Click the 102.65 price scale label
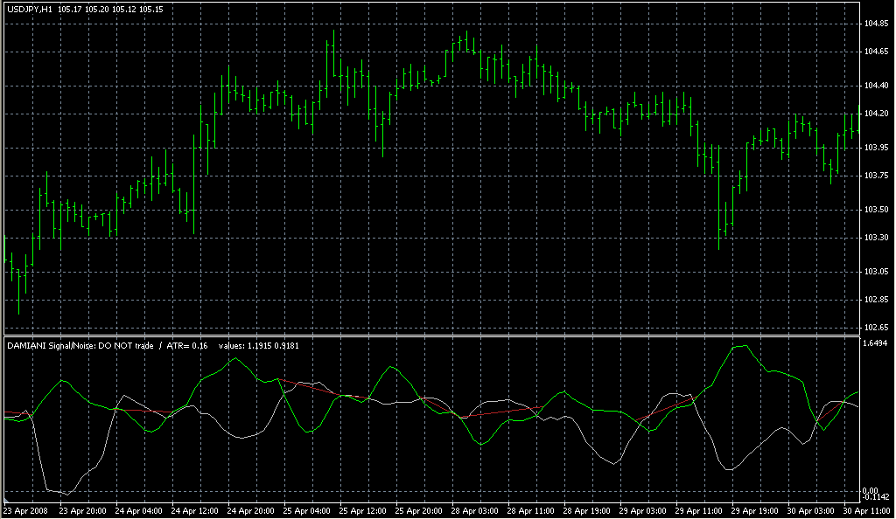This screenshot has height=519, width=896. 876,328
